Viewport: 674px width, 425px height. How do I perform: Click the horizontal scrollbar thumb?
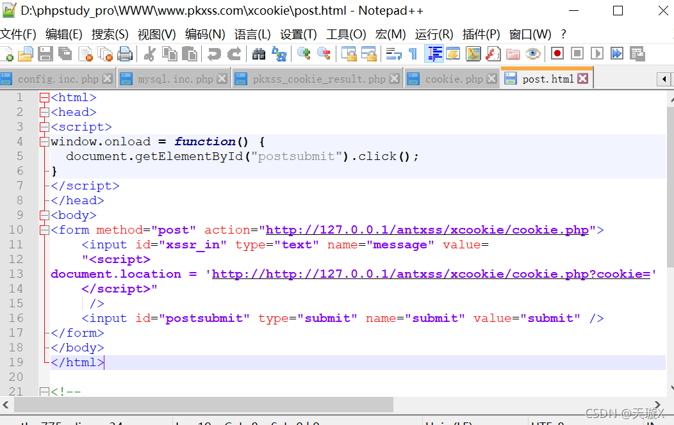click(204, 405)
